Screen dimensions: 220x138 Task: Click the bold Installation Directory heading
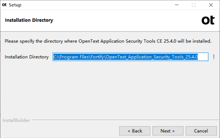tap(29, 20)
